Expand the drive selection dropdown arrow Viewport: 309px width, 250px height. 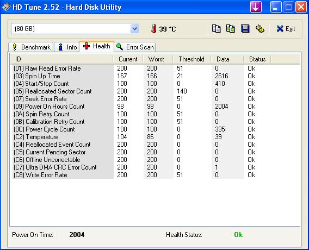coord(134,29)
